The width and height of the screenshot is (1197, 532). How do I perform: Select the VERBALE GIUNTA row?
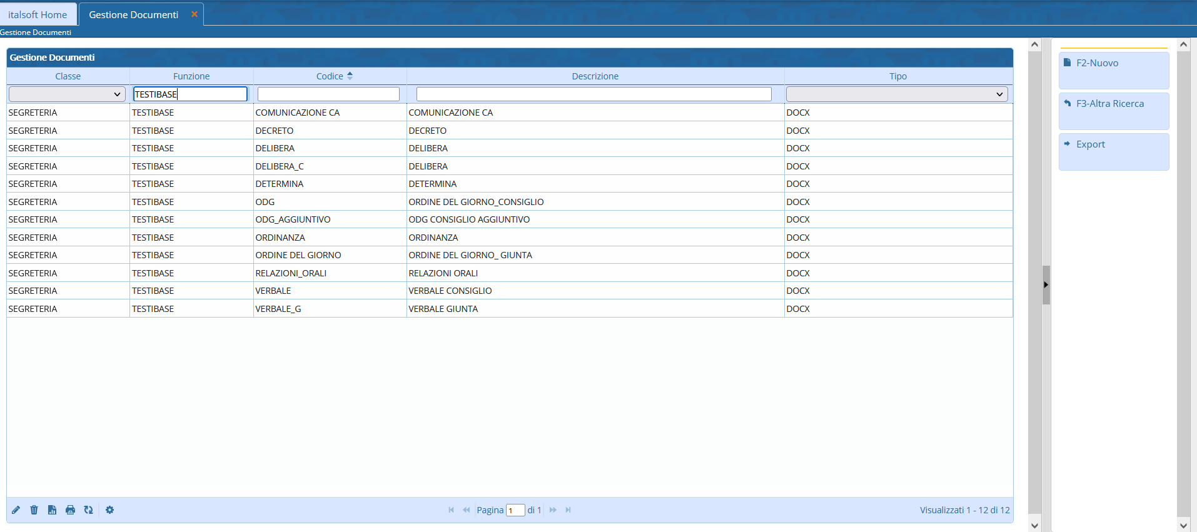tap(443, 309)
